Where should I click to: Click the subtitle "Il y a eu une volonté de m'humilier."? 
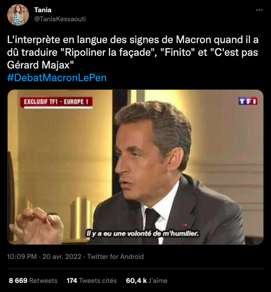point(142,234)
